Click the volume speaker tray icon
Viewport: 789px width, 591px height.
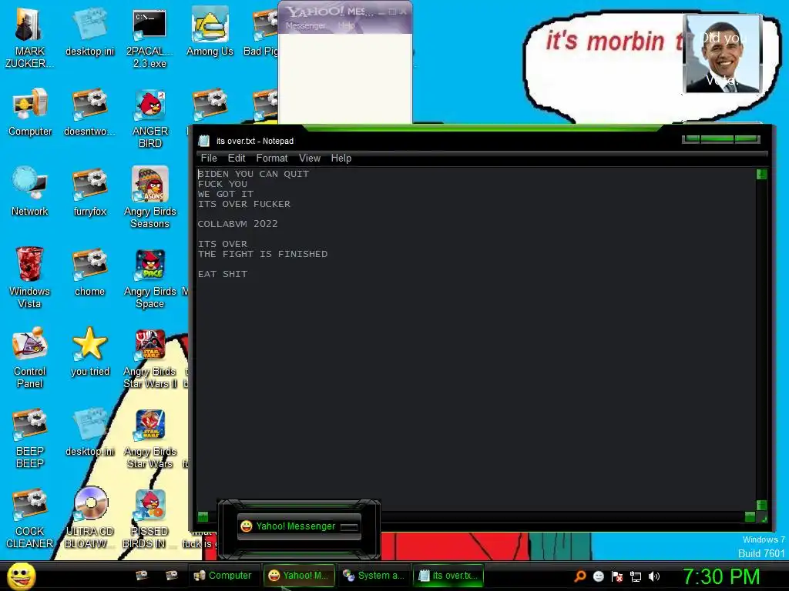pos(653,576)
